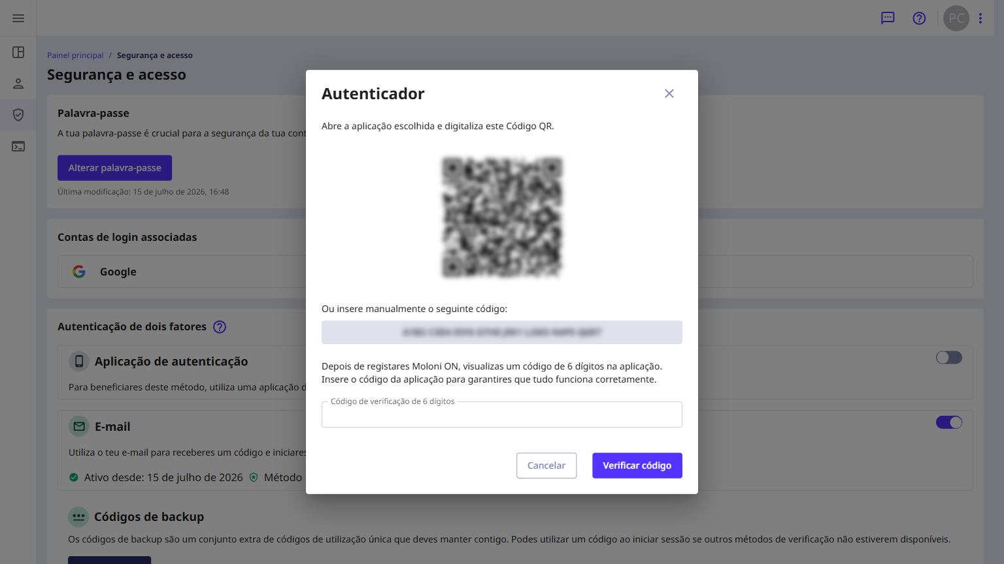
Task: Click the E-mail envelope icon
Action: pos(79,426)
